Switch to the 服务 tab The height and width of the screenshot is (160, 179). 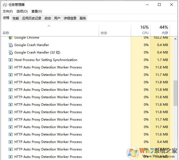83,18
